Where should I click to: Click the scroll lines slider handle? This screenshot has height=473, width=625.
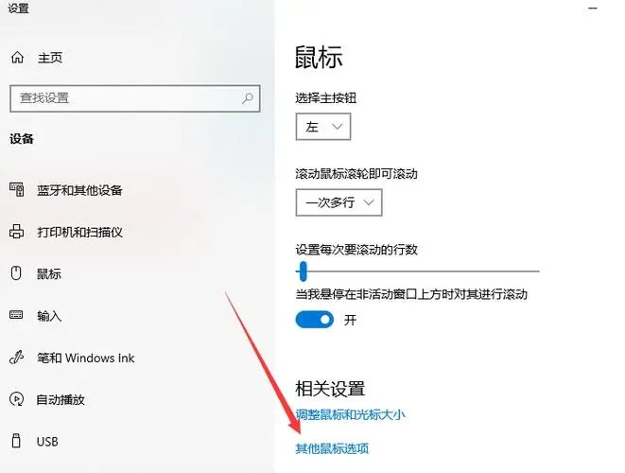(304, 272)
